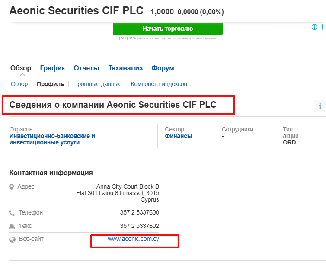
Task: Open the ad options three-dot menu
Action: [x=322, y=27]
